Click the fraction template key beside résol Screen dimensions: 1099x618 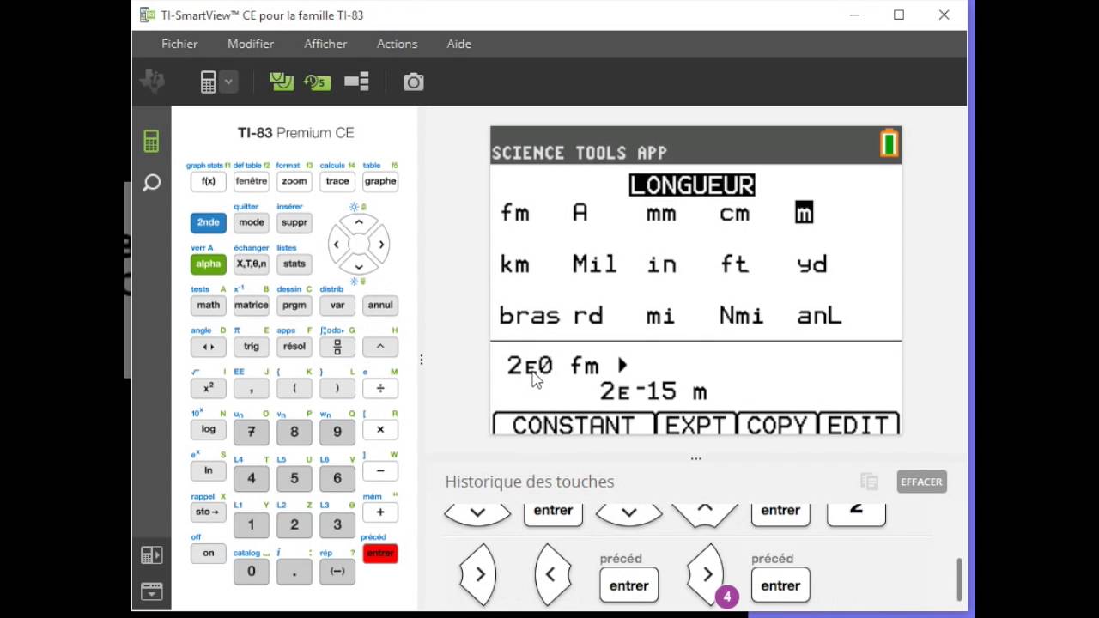[x=337, y=347]
